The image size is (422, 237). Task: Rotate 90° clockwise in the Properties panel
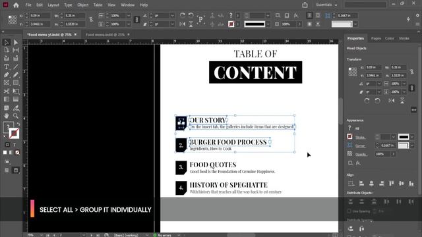pyautogui.click(x=367, y=101)
